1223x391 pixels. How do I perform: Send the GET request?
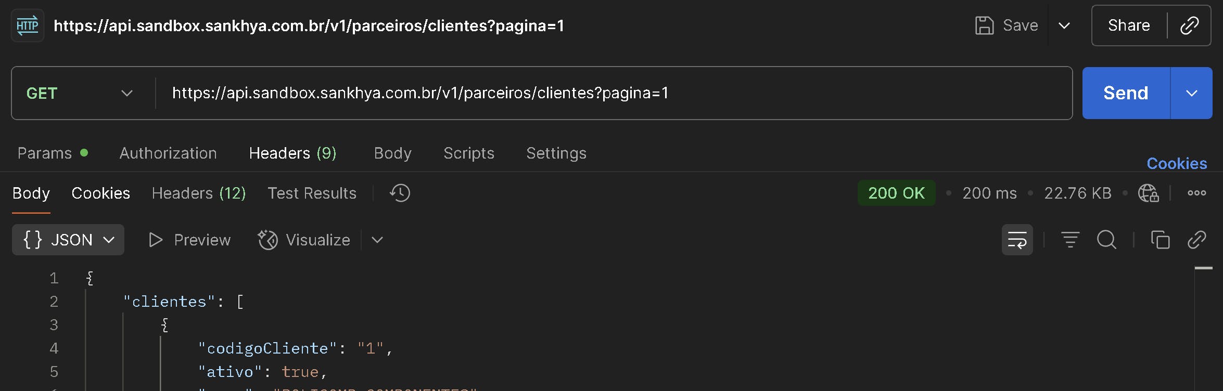tap(1126, 93)
